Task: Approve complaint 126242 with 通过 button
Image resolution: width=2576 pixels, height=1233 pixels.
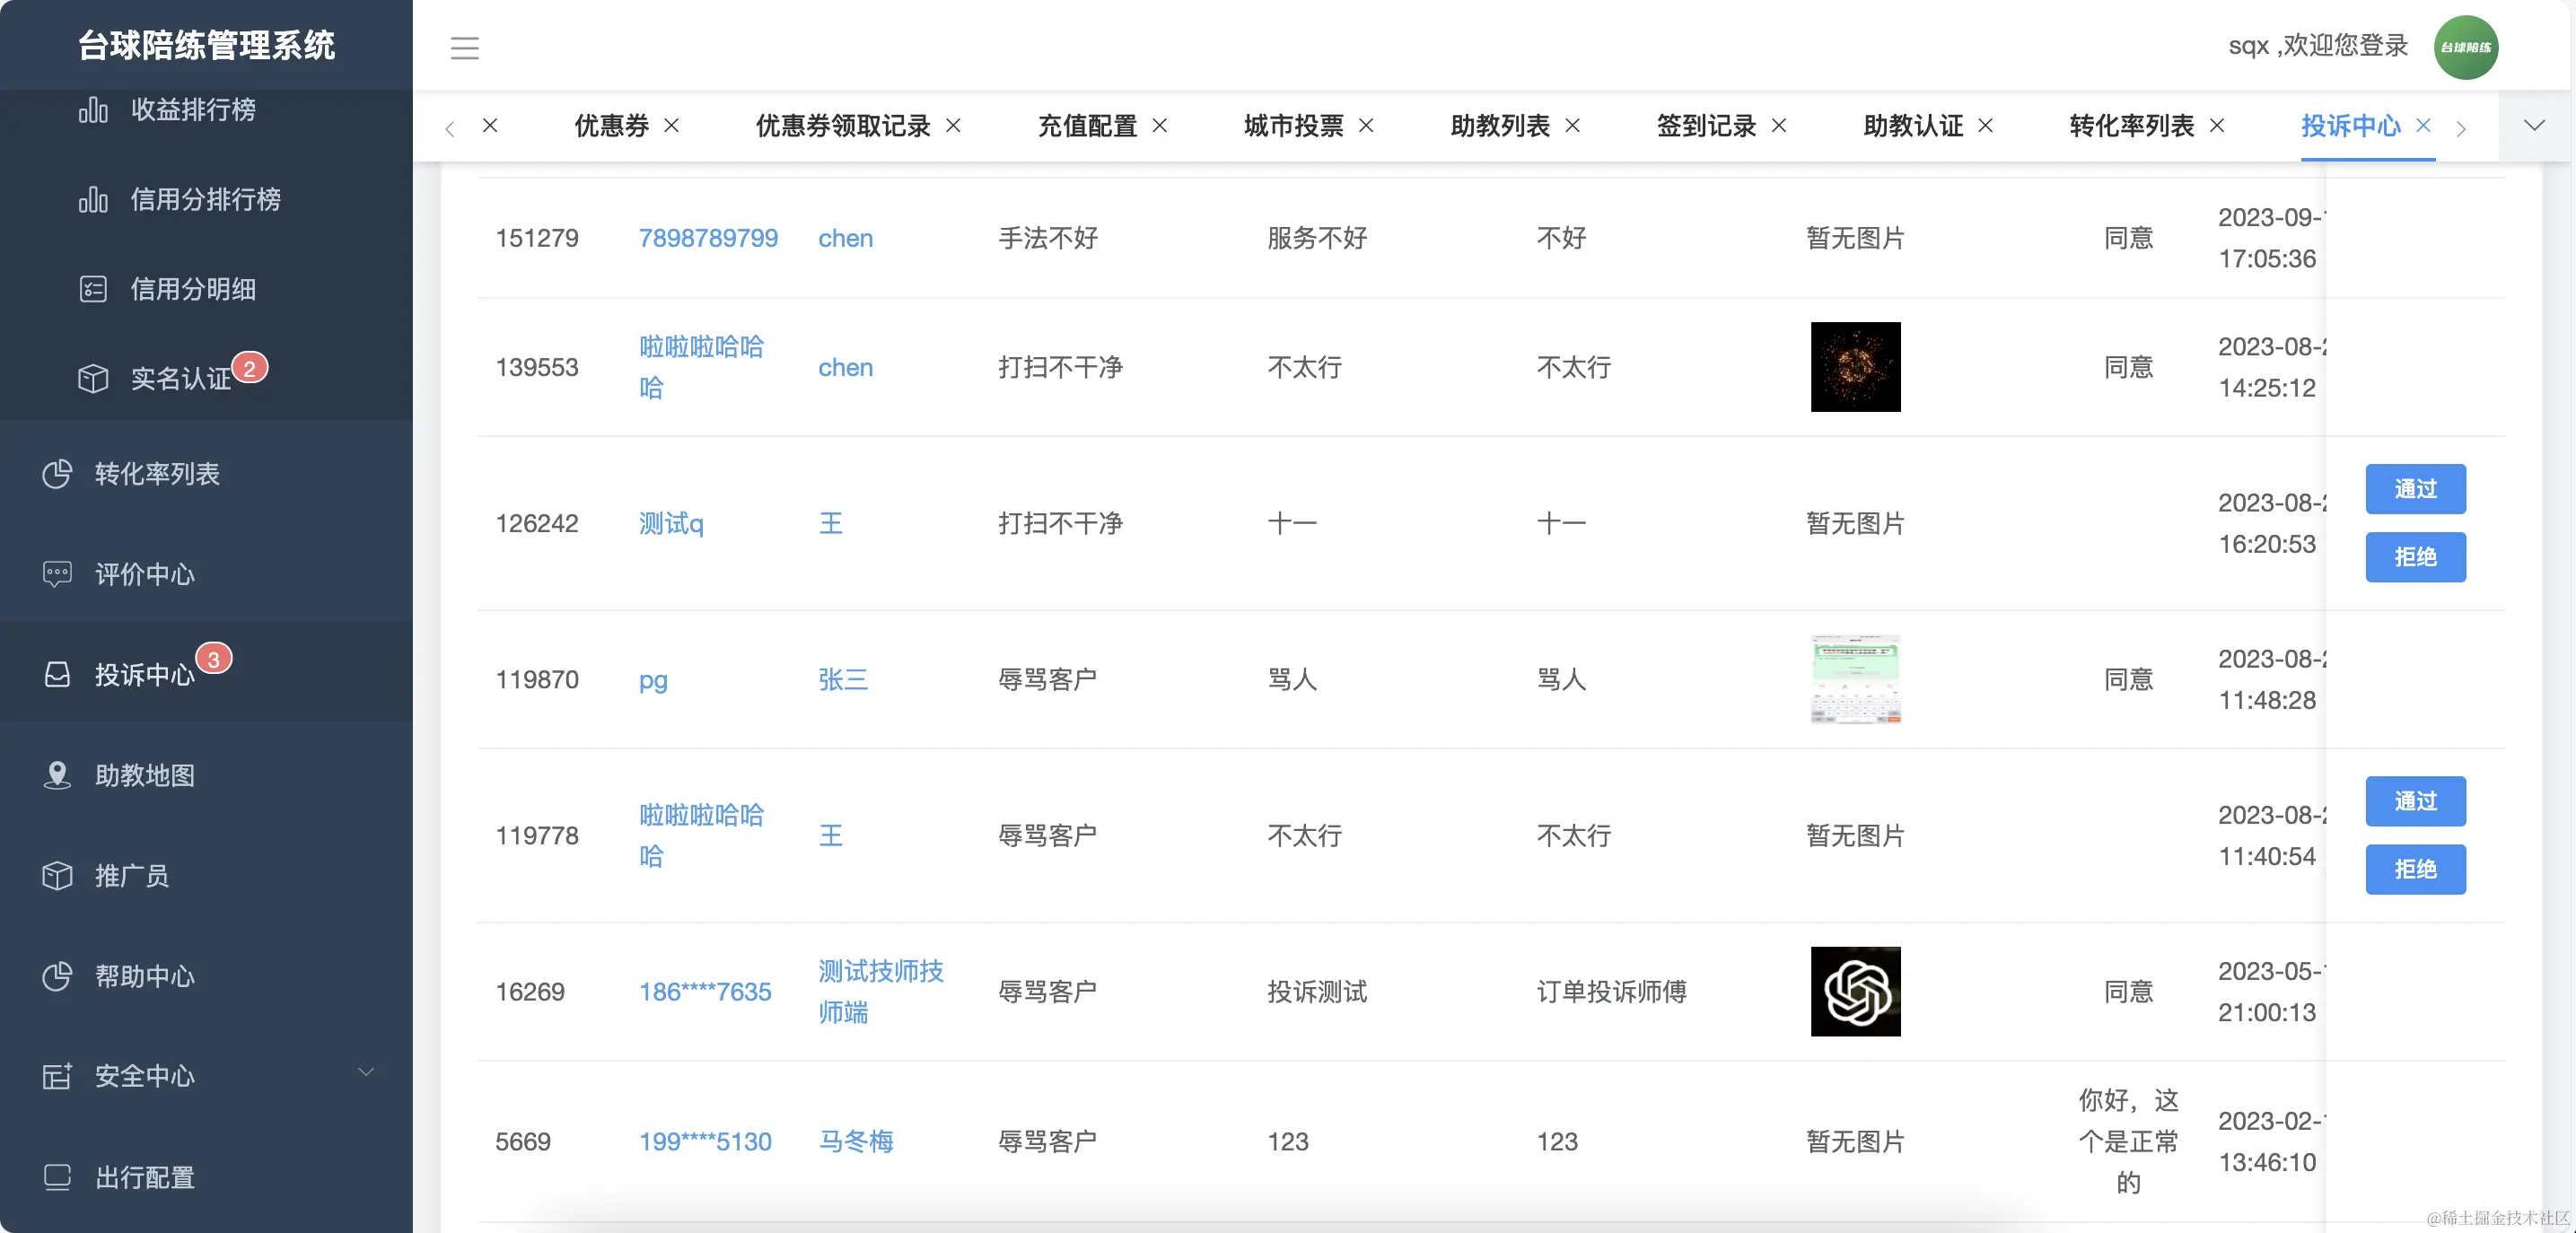Action: tap(2416, 489)
